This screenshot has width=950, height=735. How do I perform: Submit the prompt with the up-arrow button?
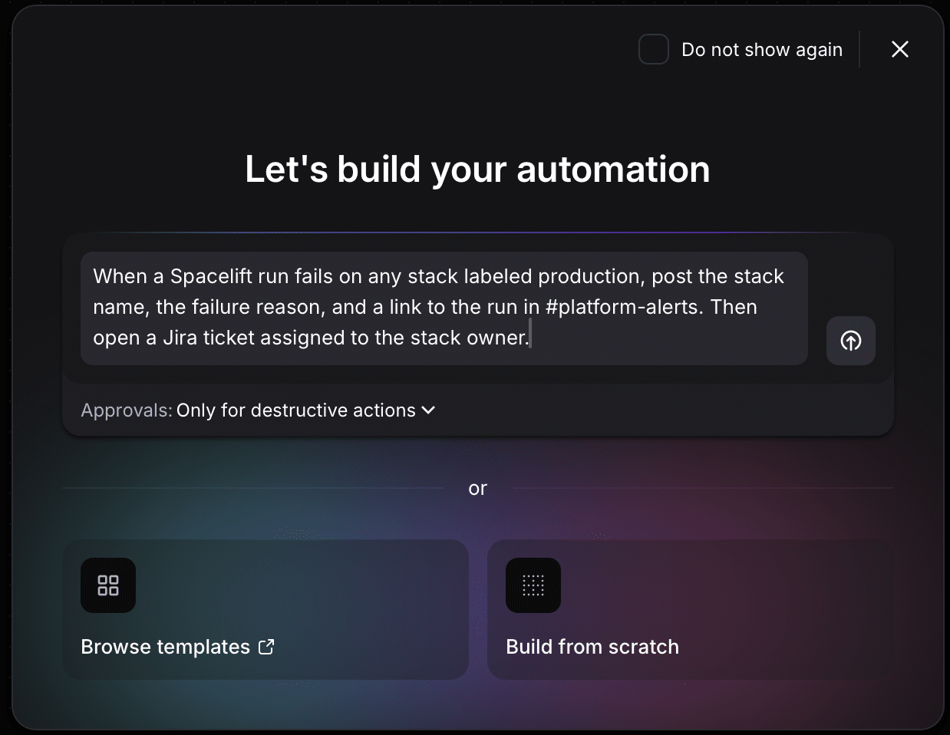coord(851,341)
